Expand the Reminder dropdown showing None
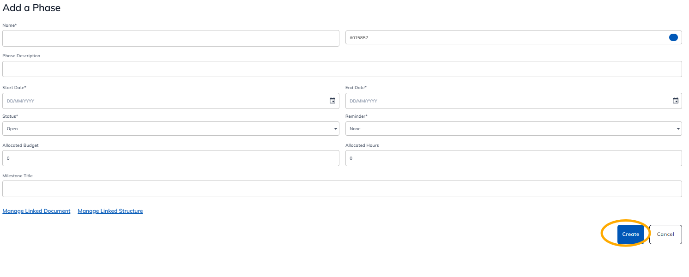This screenshot has width=689, height=277. click(514, 129)
